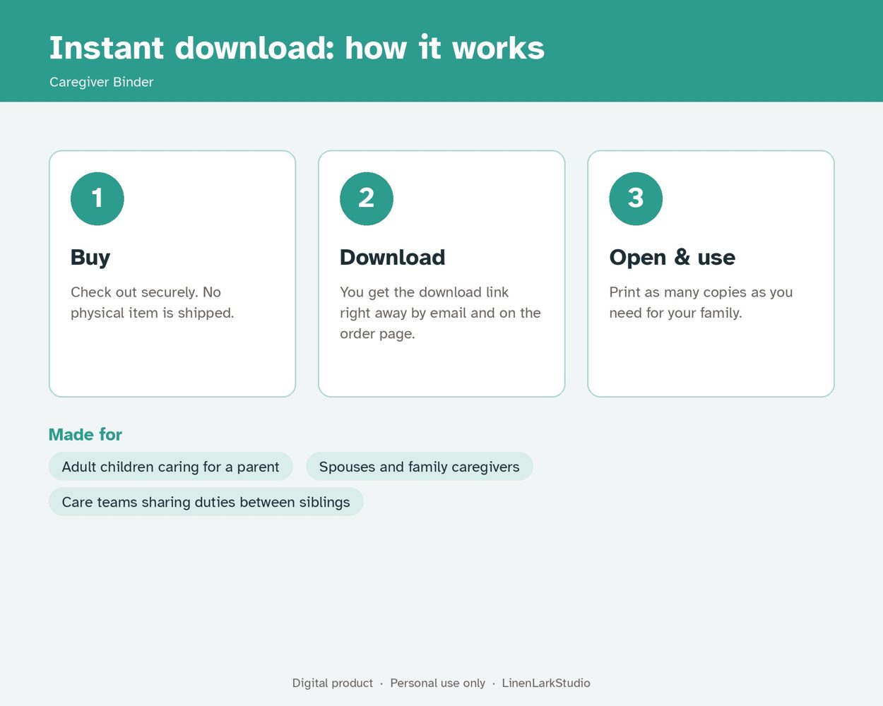Click the 'Care teams sharing duties between siblings' tag
883x706 pixels.
[x=206, y=502]
